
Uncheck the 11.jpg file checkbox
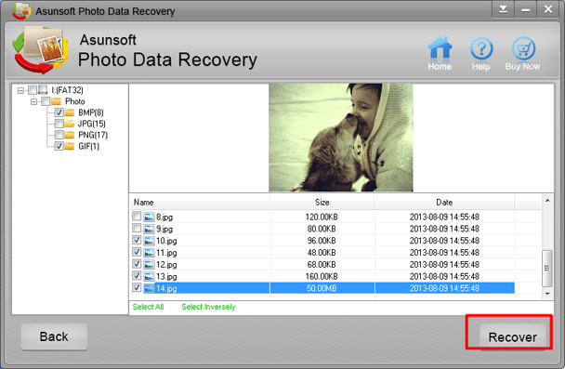(137, 252)
